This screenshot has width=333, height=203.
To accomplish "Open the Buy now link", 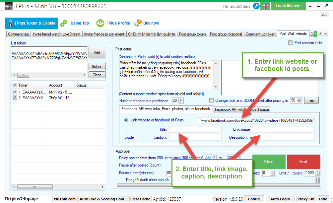I will coord(151,23).
